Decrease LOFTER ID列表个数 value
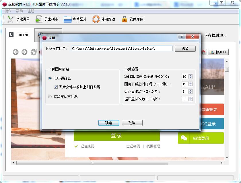 pos(191,78)
